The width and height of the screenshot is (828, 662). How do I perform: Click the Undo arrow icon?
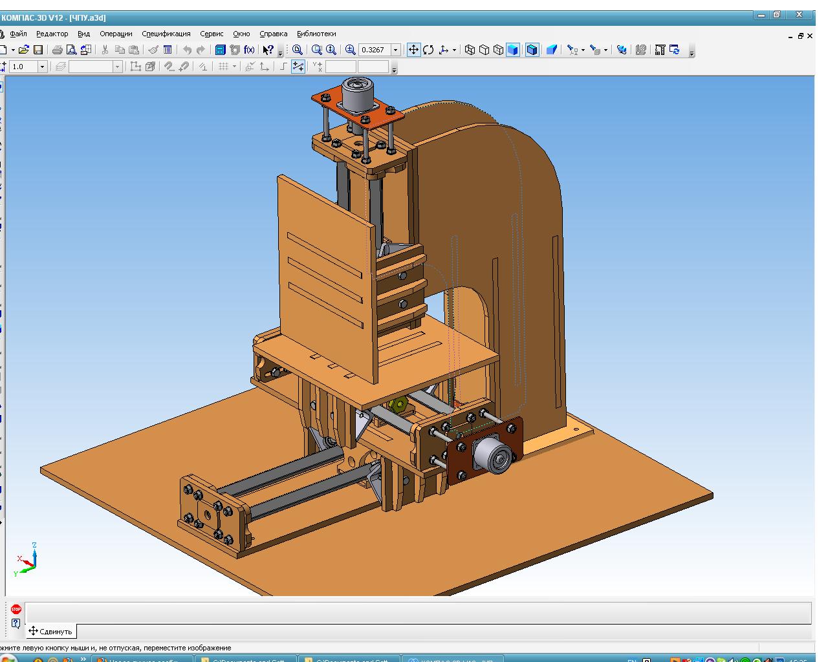(x=187, y=50)
